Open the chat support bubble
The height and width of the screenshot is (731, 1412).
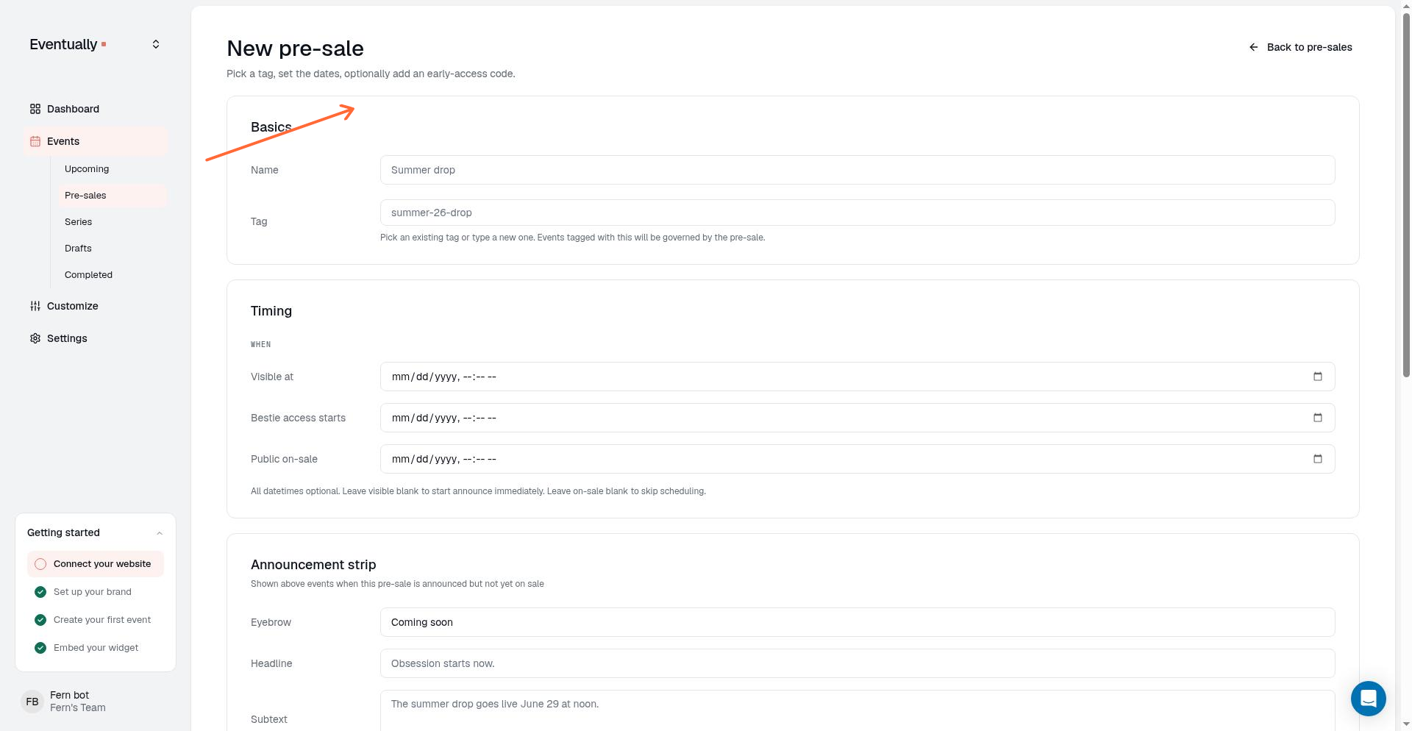pyautogui.click(x=1369, y=698)
